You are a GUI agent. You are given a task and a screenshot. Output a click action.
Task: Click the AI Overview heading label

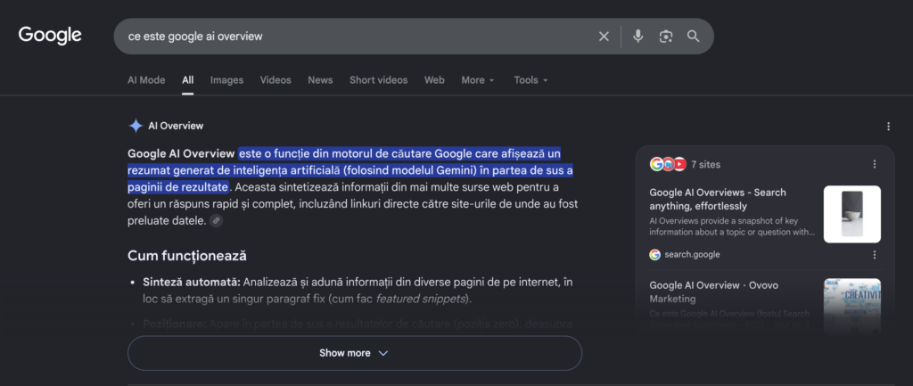click(176, 126)
